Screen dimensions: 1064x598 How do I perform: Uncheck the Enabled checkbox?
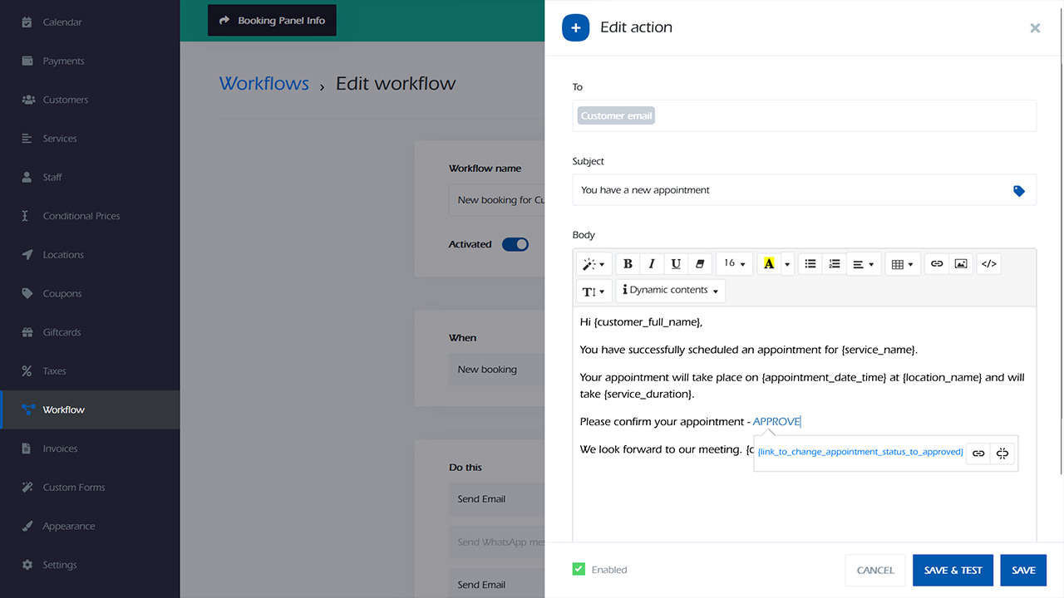579,570
